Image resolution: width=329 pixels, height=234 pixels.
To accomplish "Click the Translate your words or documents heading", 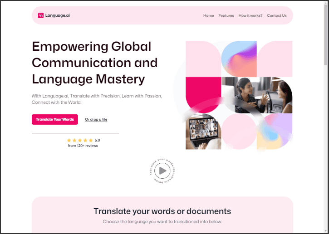I will pos(162,211).
